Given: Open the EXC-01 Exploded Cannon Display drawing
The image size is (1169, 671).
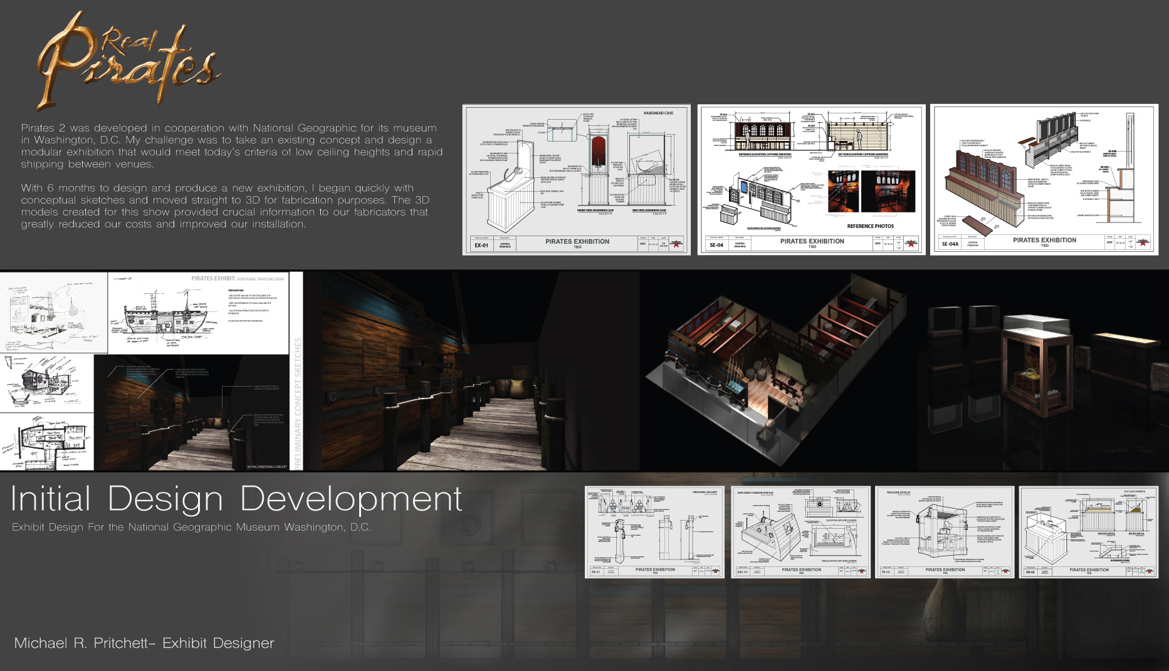Looking at the screenshot, I should point(800,532).
